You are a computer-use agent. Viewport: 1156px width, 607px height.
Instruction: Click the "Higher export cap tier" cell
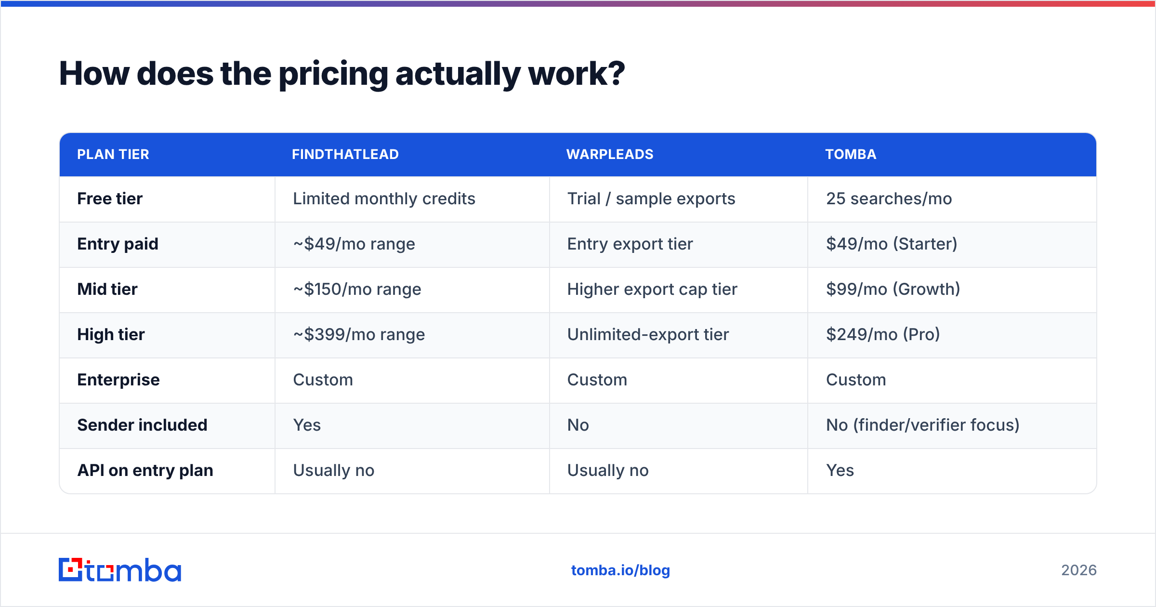[x=652, y=289]
